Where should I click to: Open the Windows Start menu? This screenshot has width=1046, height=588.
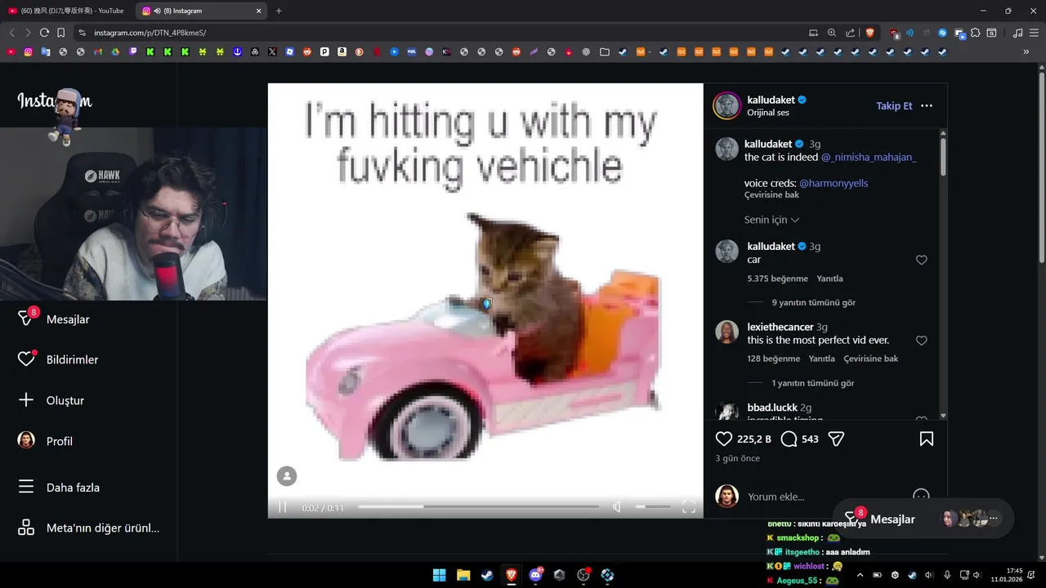point(440,575)
